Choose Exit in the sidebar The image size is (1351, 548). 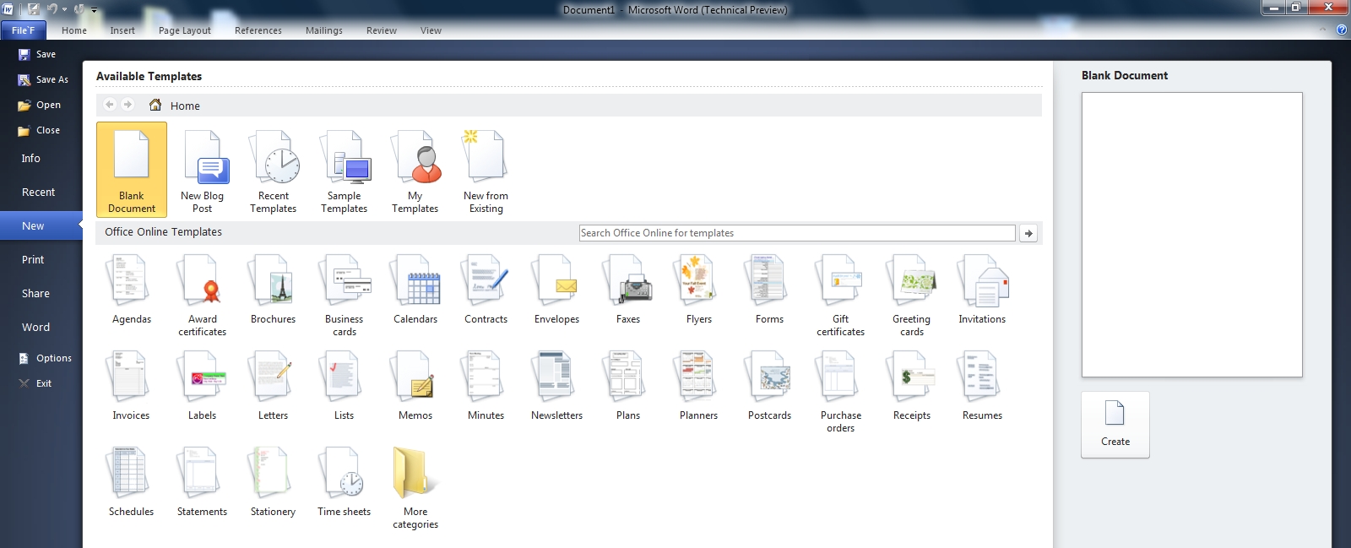tap(35, 383)
